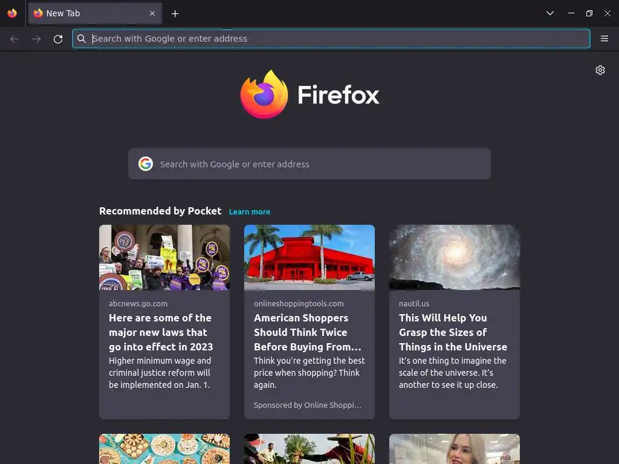Go back one page
Image resolution: width=619 pixels, height=464 pixels.
click(15, 39)
